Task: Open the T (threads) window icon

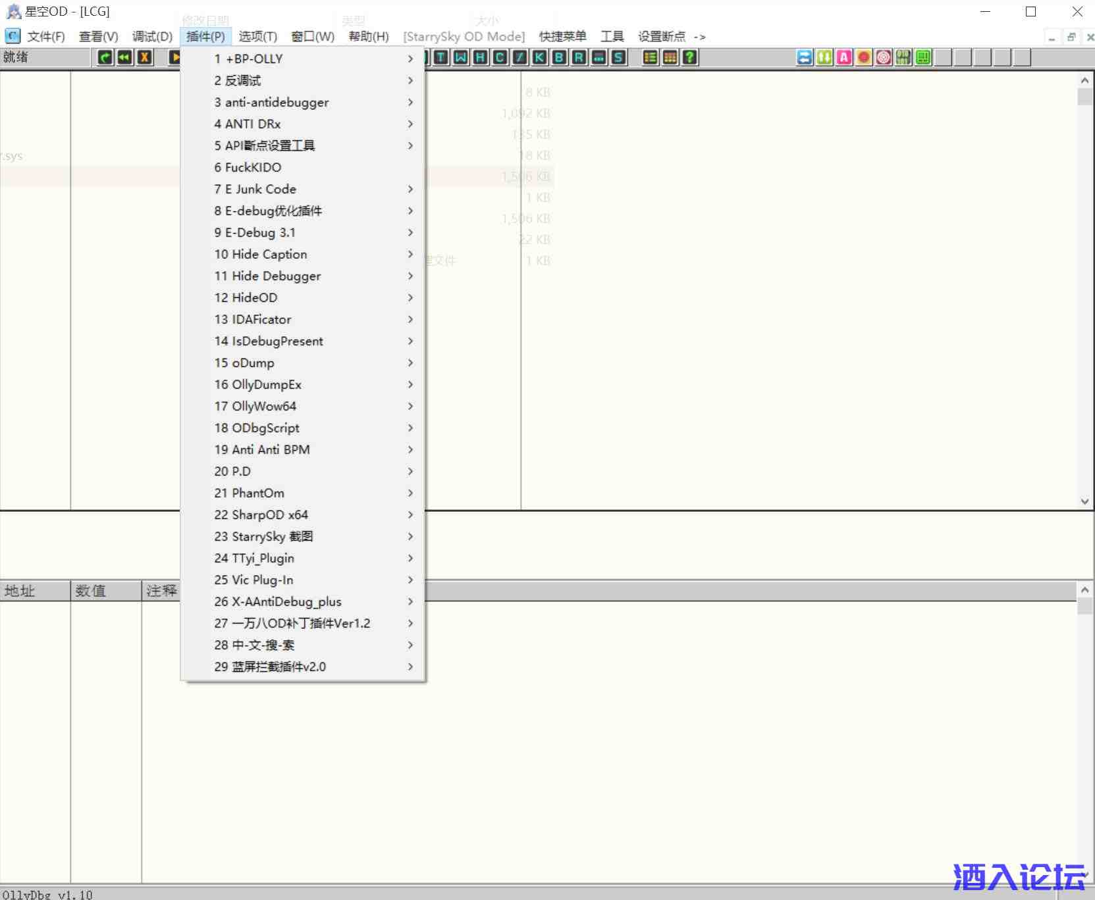Action: click(441, 58)
